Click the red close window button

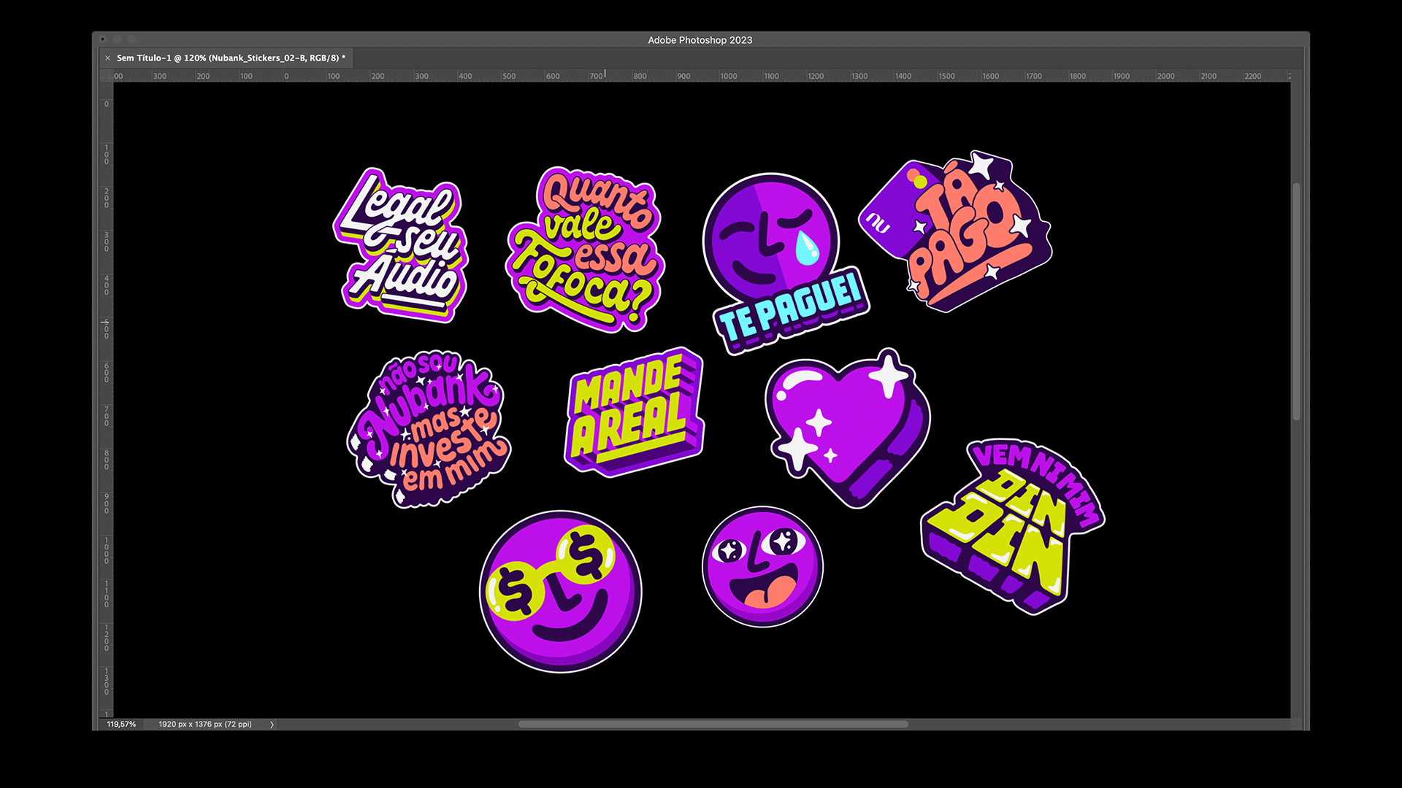point(103,39)
